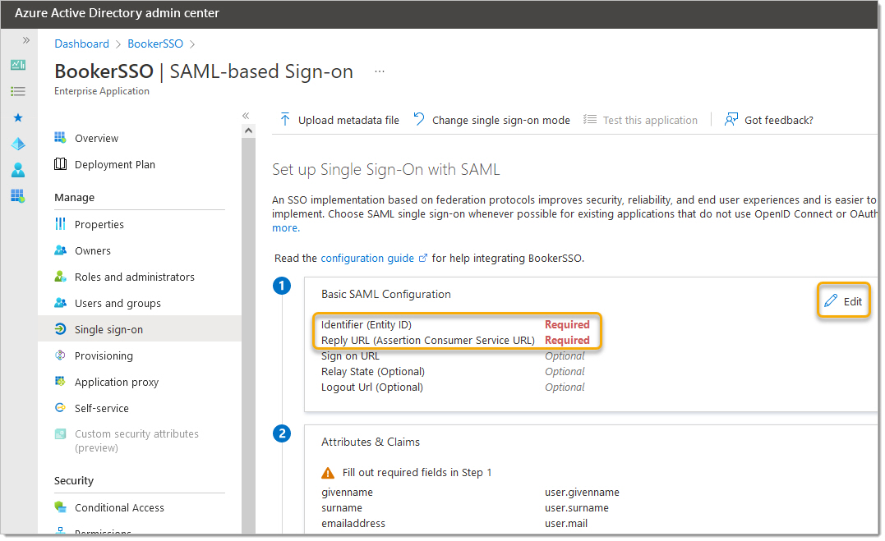Screen dimensions: 885x541
Task: Open more options ellipsis beside page title
Action: click(x=380, y=71)
